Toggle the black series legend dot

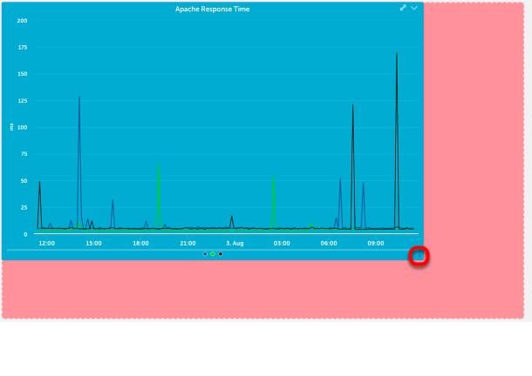pos(221,254)
